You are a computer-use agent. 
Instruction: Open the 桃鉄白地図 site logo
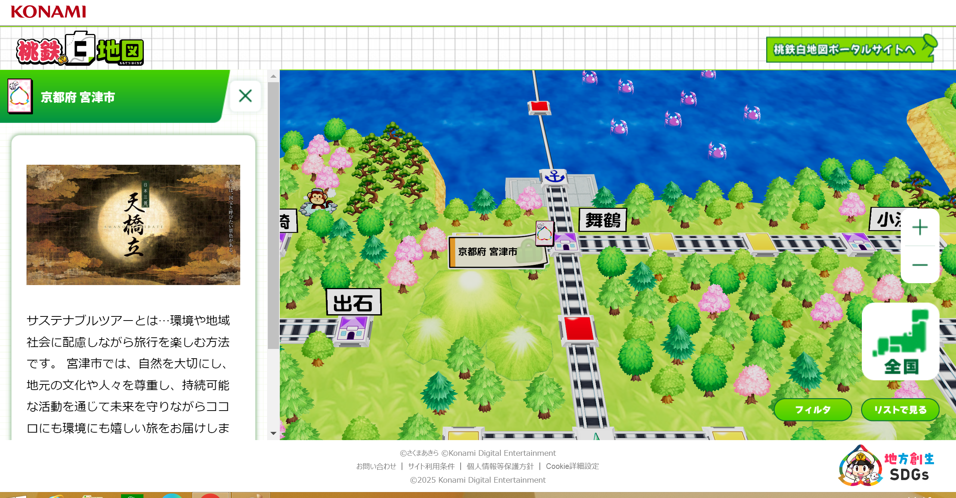(x=80, y=49)
